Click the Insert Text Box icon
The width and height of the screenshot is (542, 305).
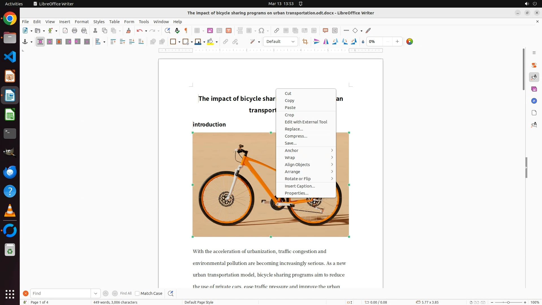point(229,30)
